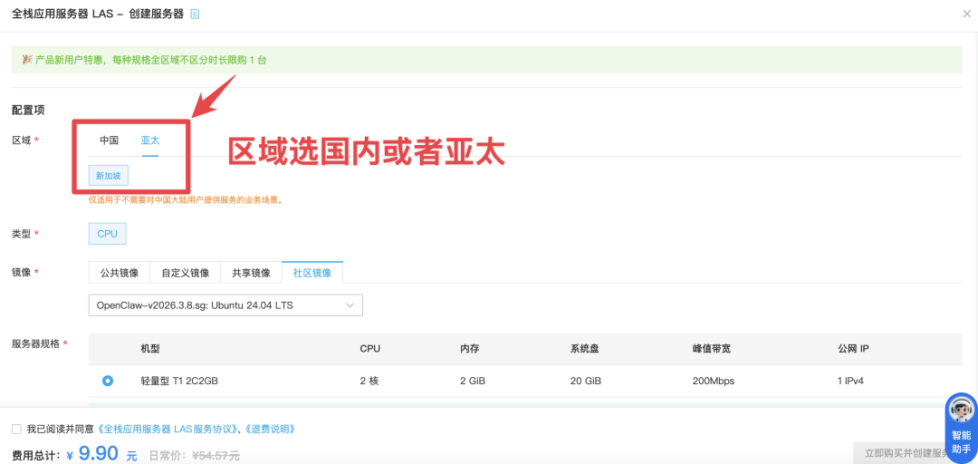Screen dimensions: 978x464
Task: Select the 社区镜像 tab
Action: click(x=312, y=273)
